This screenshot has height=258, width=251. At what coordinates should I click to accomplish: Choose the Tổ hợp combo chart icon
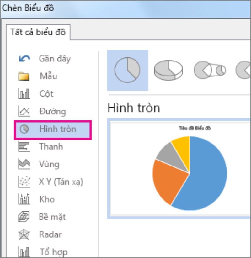[x=24, y=251]
